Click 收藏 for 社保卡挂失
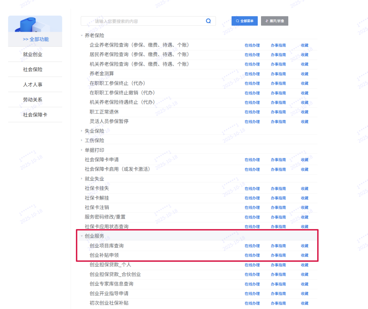Image resolution: width=368 pixels, height=309 pixels. 305,189
